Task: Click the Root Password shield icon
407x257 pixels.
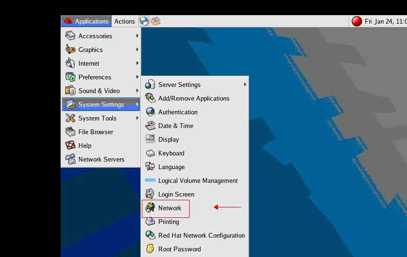Action: (150, 249)
